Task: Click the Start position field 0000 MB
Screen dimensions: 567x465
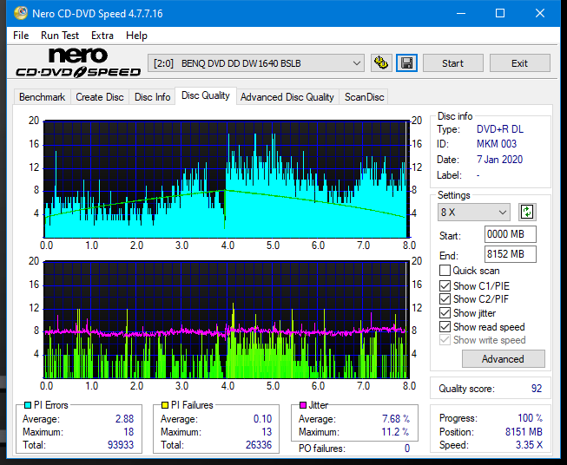Action: (511, 234)
